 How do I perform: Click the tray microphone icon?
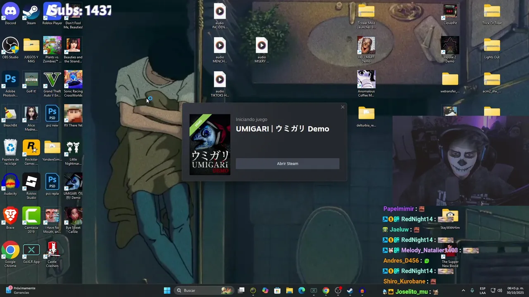(472, 290)
